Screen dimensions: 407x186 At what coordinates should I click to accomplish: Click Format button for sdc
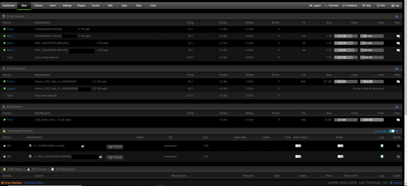[115, 147]
